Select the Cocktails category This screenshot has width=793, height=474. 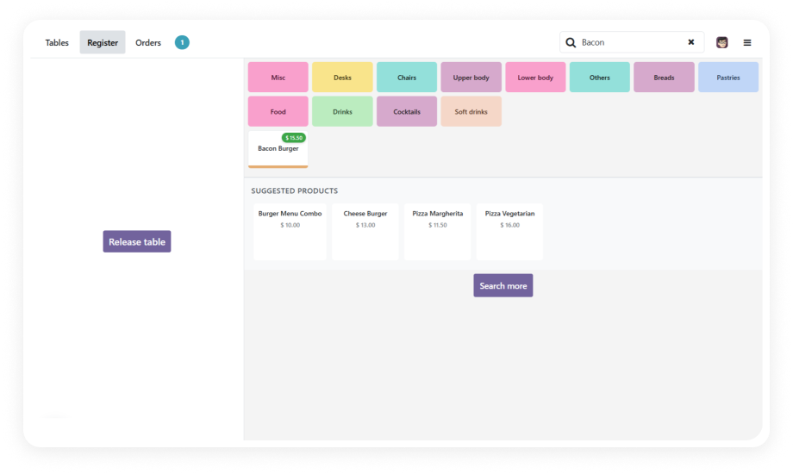tap(407, 111)
